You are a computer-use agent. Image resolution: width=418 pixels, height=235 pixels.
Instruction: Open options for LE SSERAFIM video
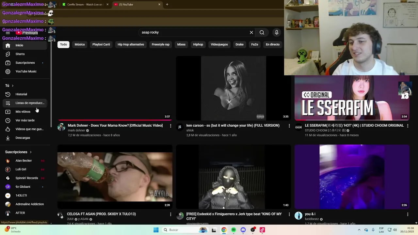click(408, 126)
